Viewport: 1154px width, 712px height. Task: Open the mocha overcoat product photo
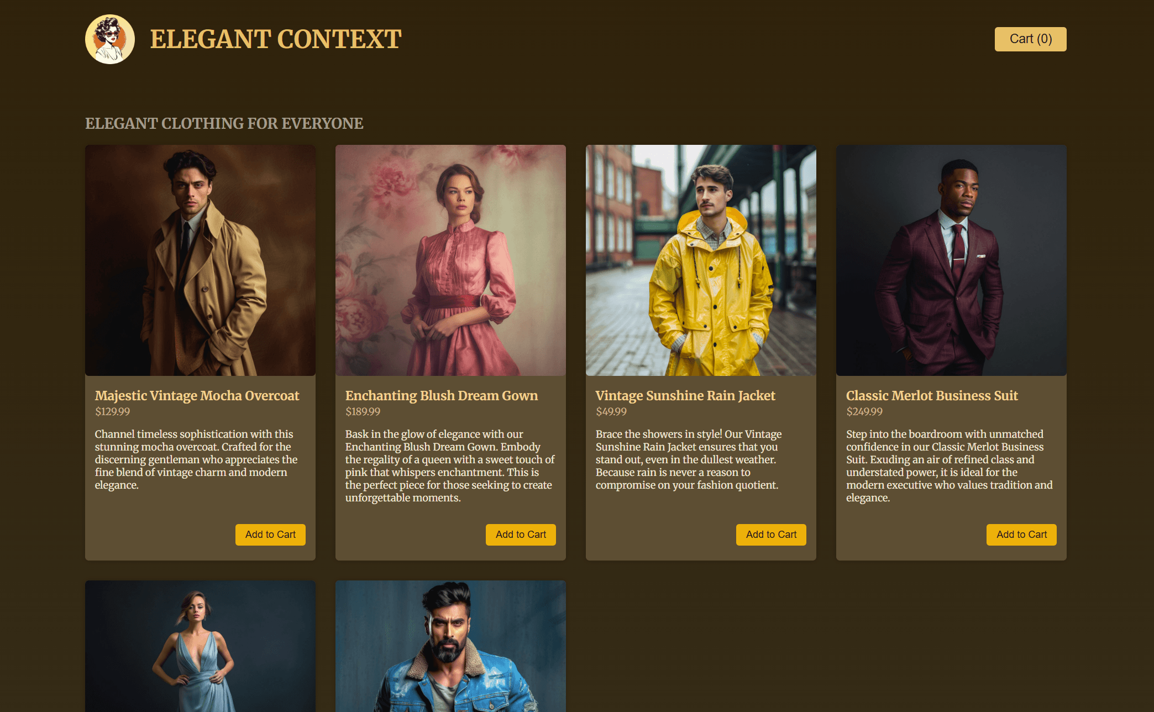click(200, 260)
